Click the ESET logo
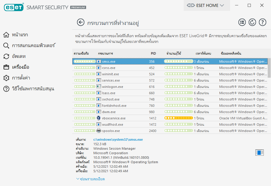Image resolution: width=271 pixels, height=186 pixels. coord(14,7)
